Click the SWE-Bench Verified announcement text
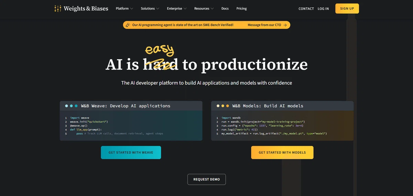Image resolution: width=413 pixels, height=196 pixels. coord(183,25)
